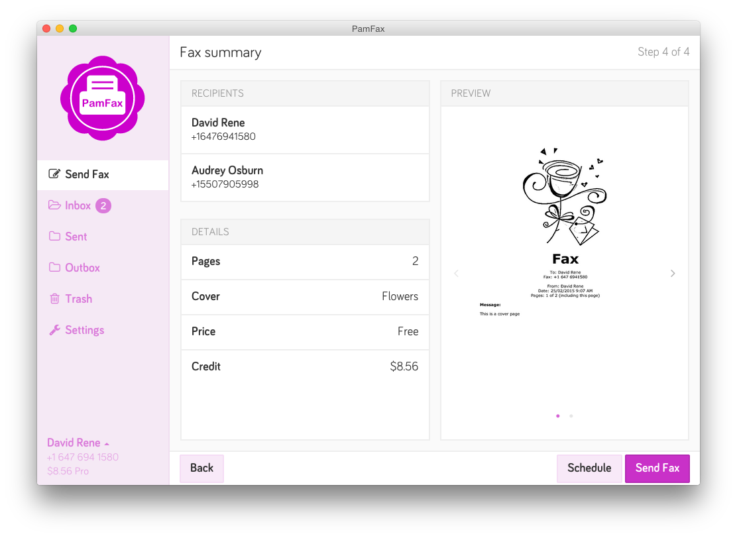This screenshot has width=737, height=538.
Task: Click the Send Fax compose icon
Action: tap(54, 174)
